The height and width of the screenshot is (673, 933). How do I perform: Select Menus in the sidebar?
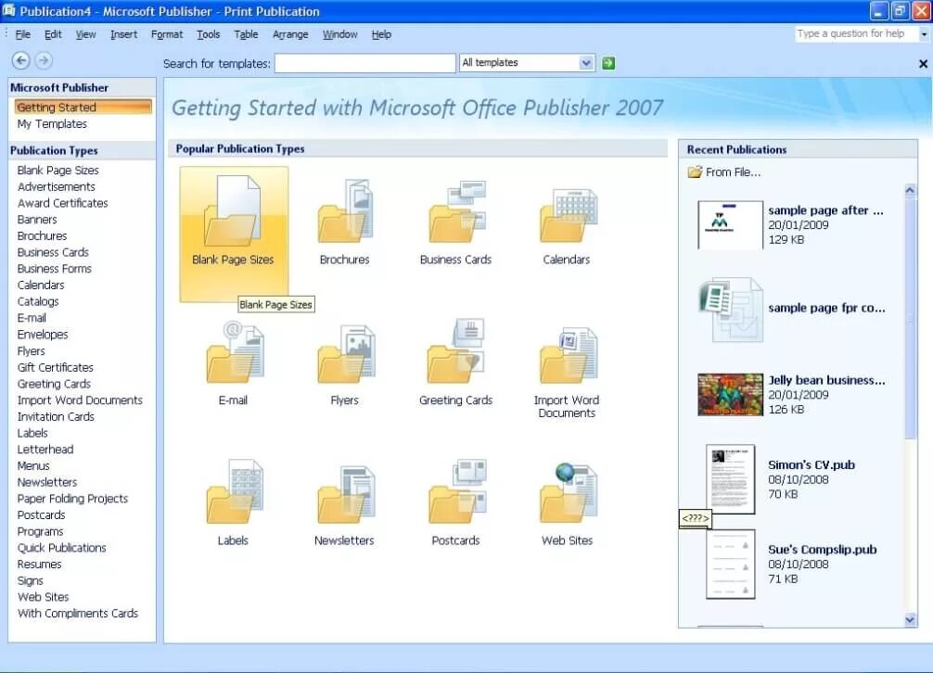coord(33,466)
